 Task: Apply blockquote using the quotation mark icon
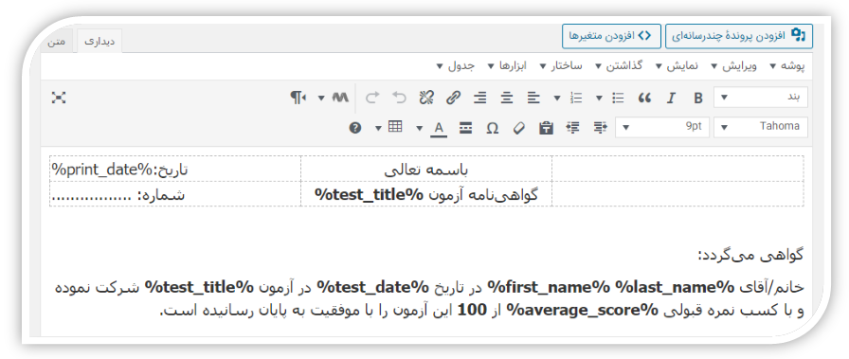point(643,98)
